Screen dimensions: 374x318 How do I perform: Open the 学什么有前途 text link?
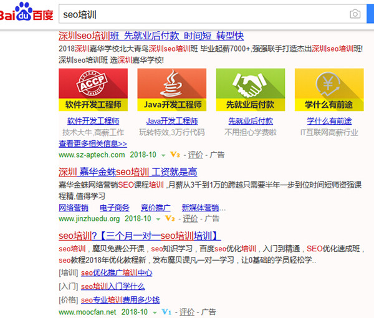coord(329,121)
